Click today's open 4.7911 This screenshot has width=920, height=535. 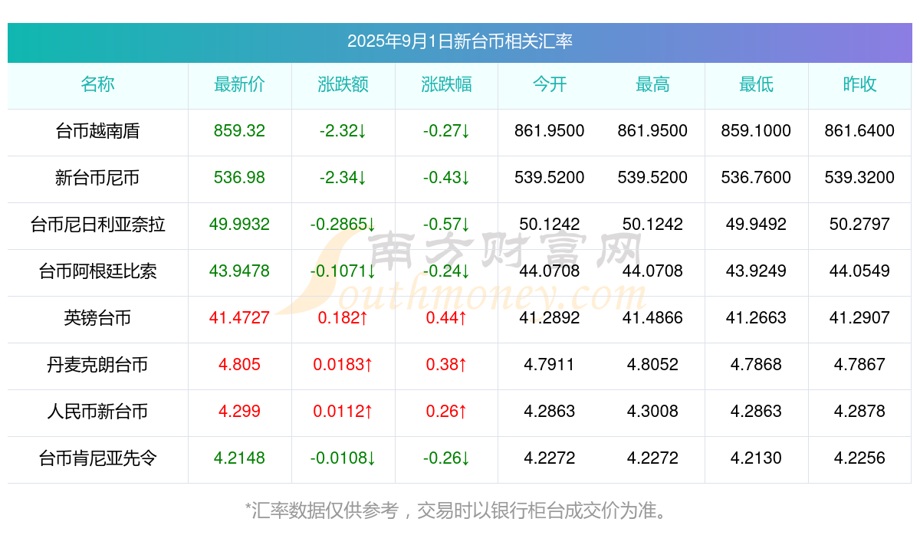(x=550, y=365)
